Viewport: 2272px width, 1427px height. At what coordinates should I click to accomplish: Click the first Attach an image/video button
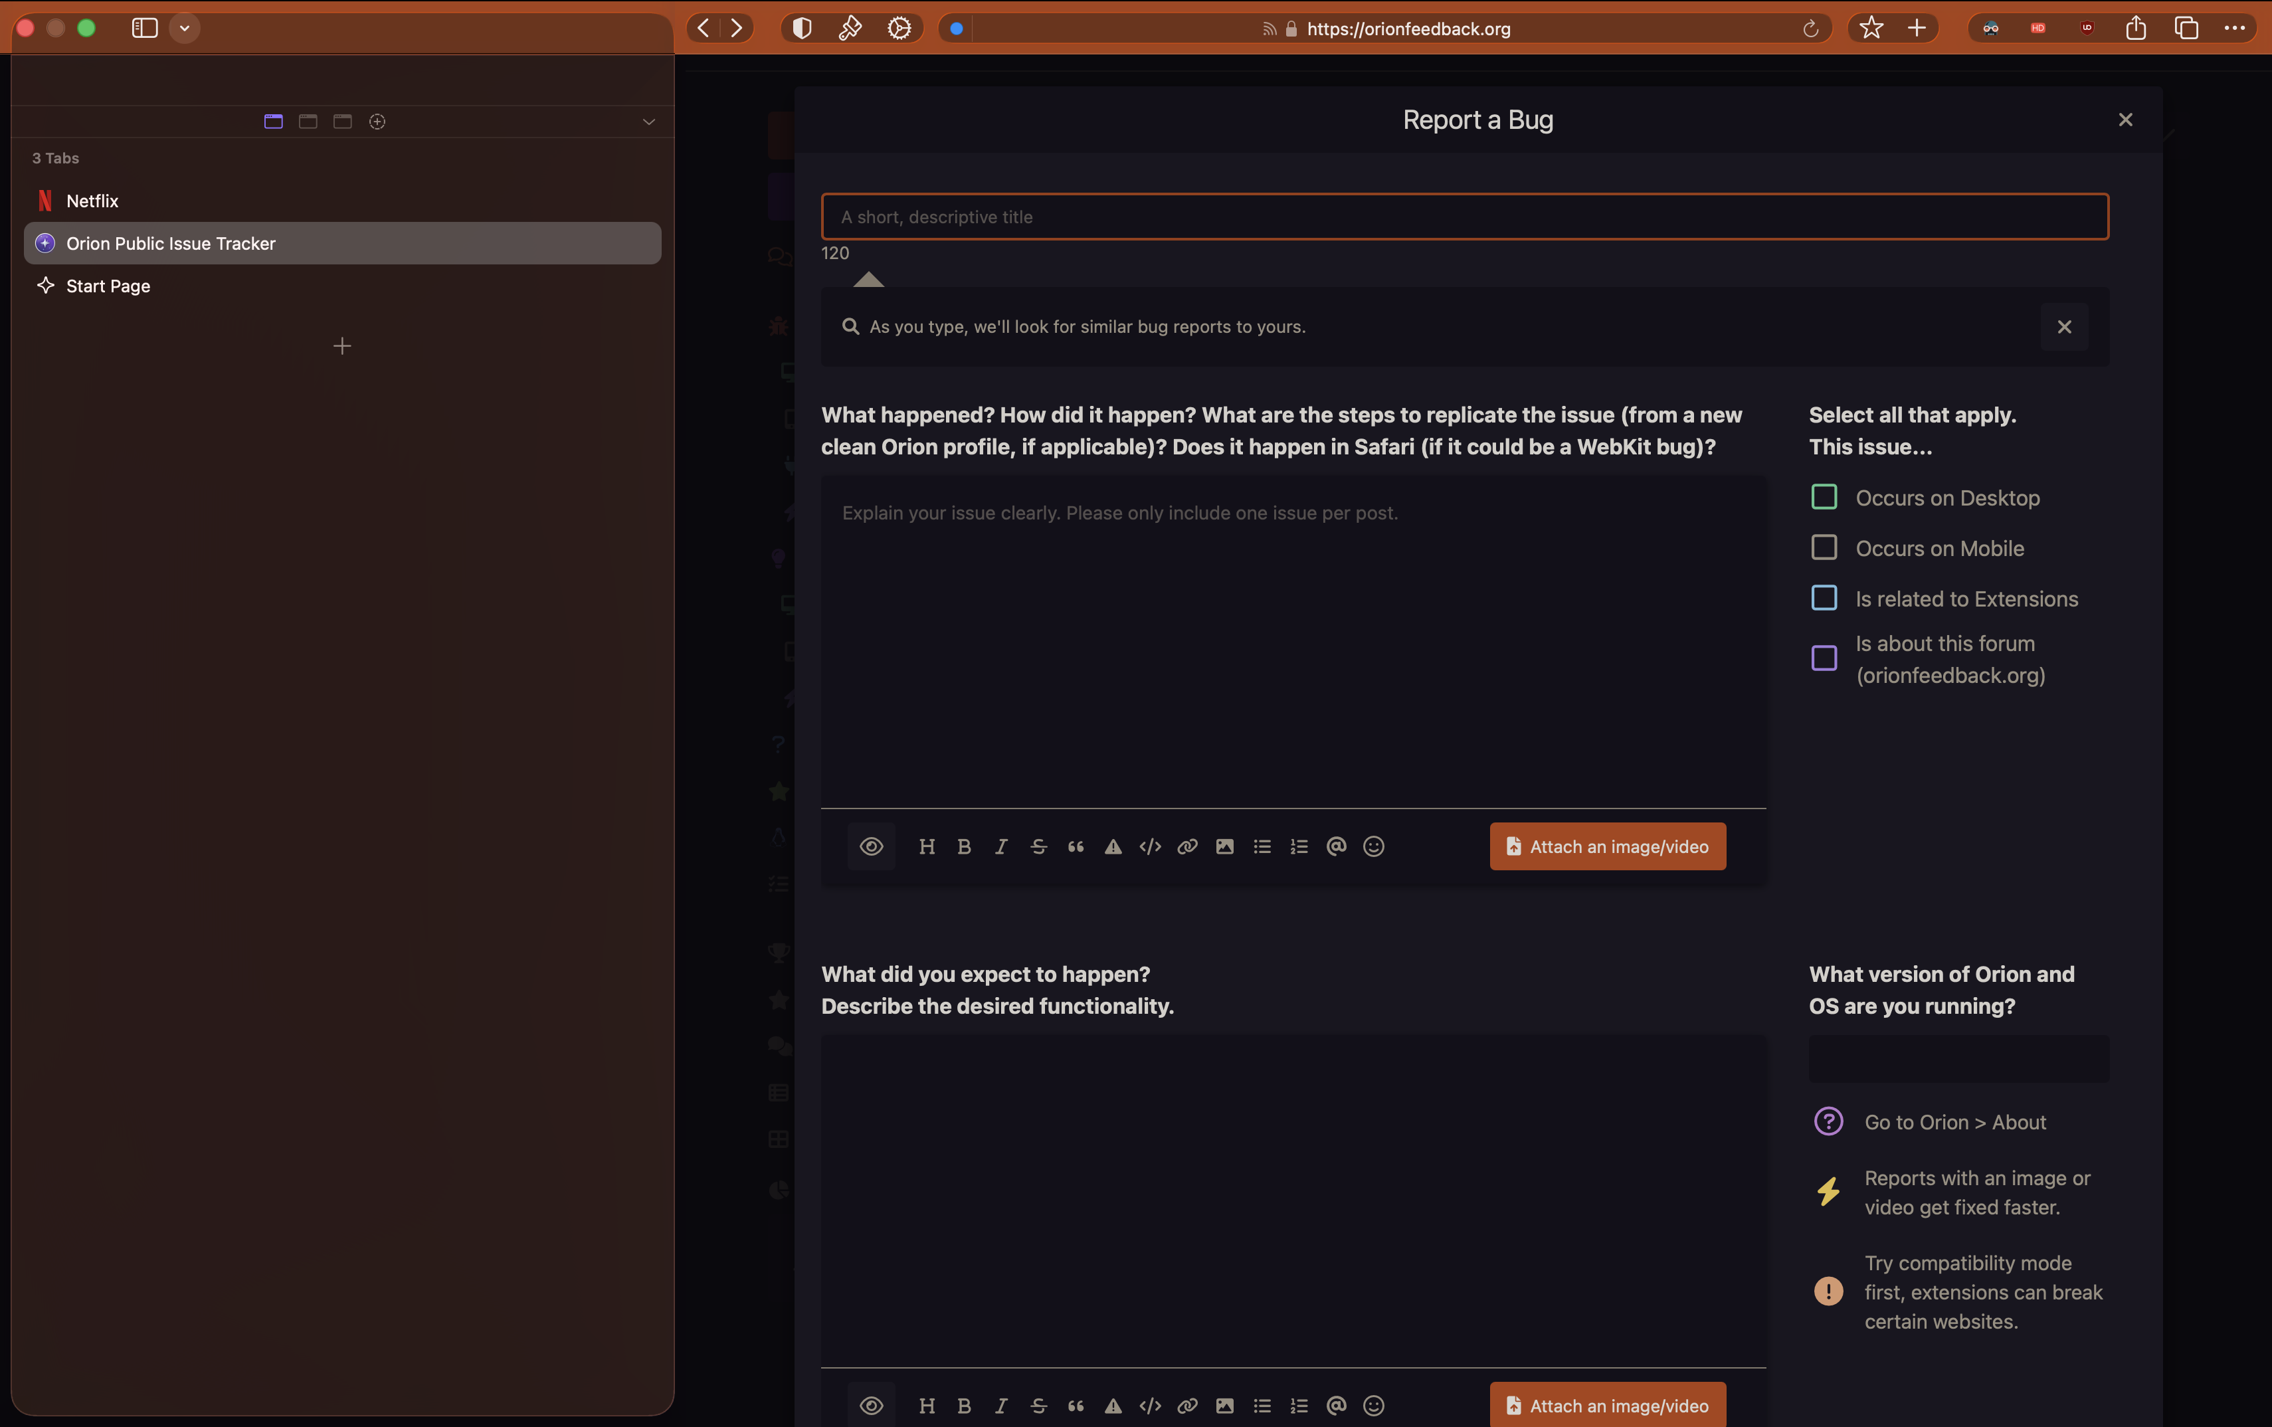tap(1607, 846)
